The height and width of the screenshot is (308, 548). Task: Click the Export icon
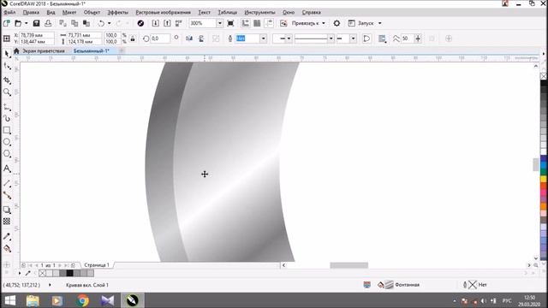168,23
